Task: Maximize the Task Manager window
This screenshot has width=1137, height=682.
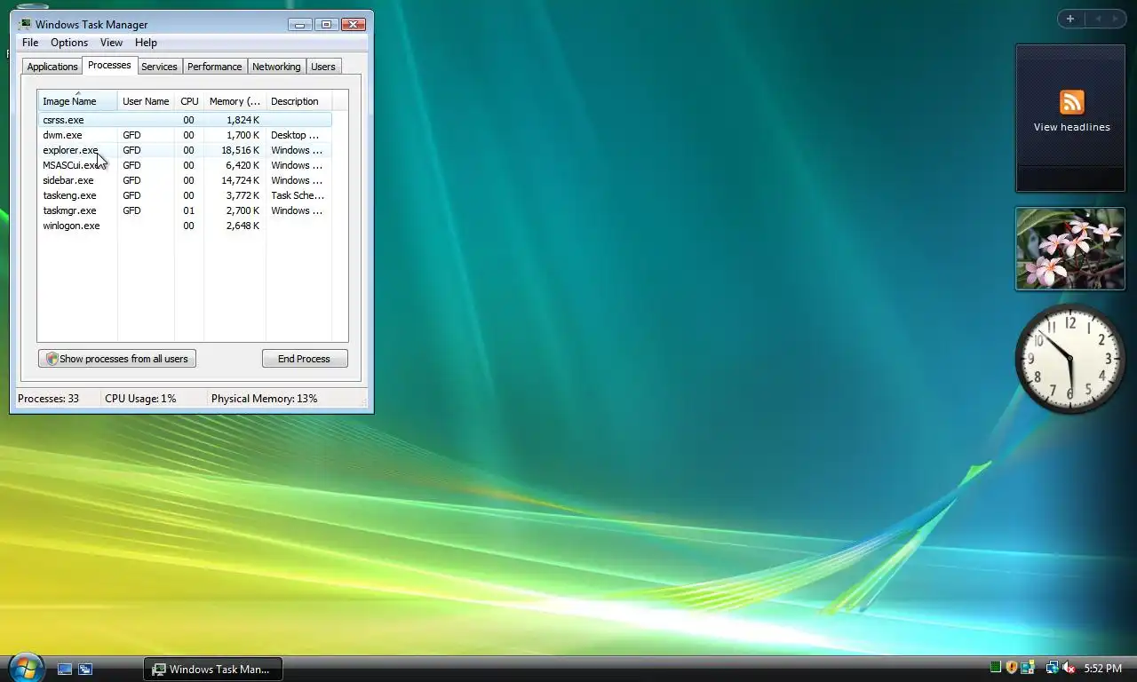Action: pyautogui.click(x=326, y=24)
